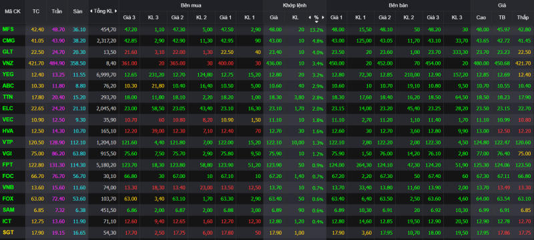Select the VGI ticker
This screenshot has height=240, width=534.
7,153
